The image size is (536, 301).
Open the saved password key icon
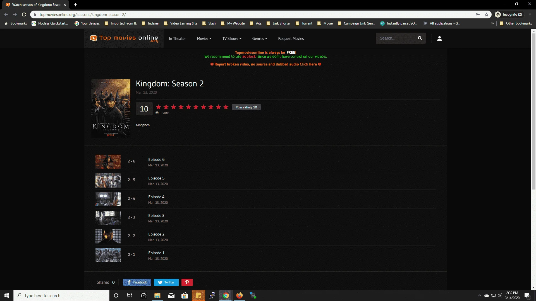[478, 14]
